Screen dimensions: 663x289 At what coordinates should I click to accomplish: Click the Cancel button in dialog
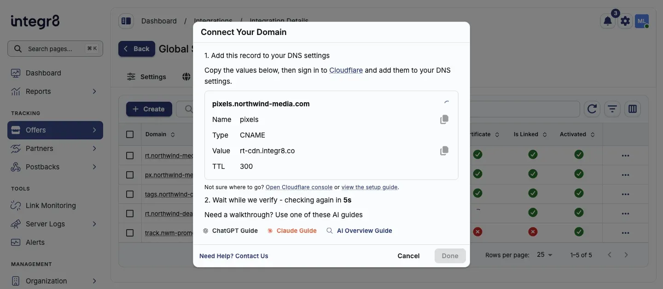[x=408, y=256]
